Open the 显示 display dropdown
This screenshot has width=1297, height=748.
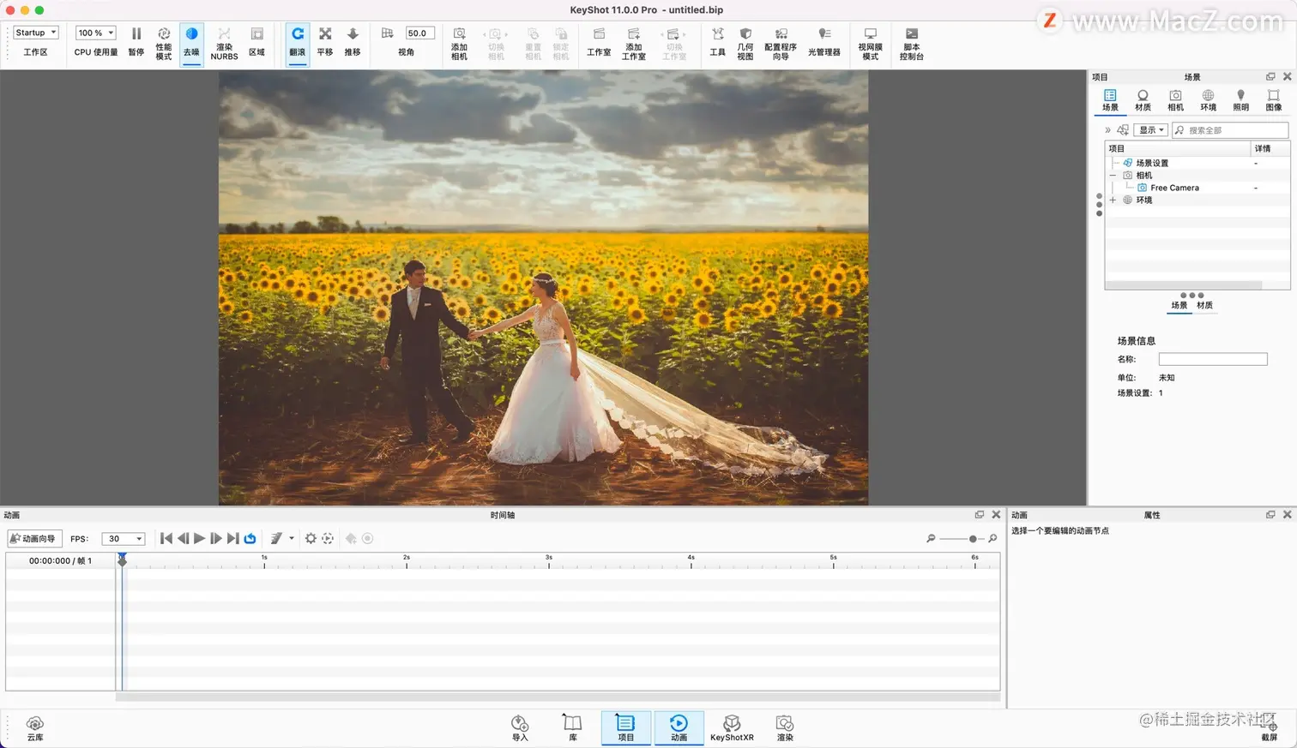click(x=1150, y=130)
